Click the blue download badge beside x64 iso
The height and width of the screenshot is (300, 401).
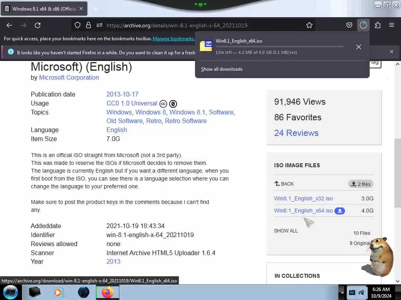click(x=340, y=211)
